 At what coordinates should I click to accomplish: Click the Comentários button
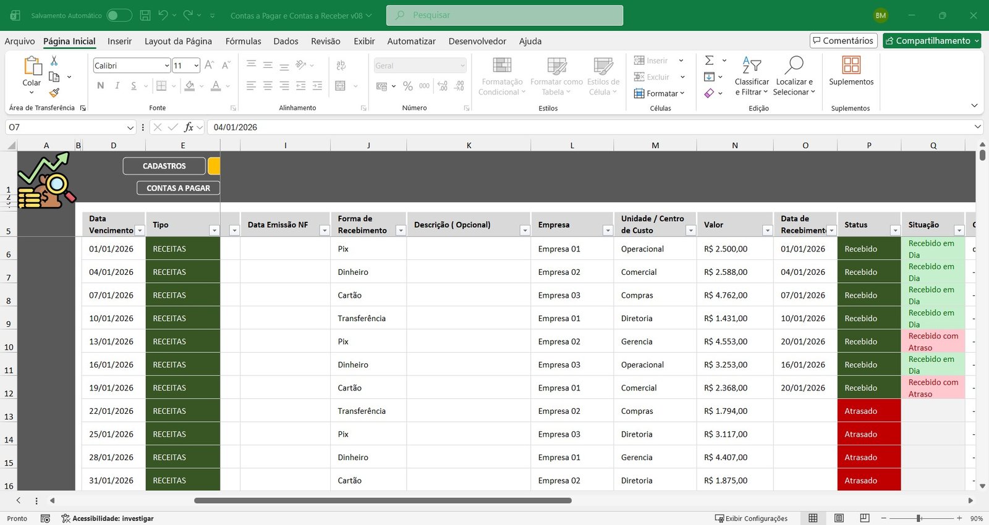point(843,41)
